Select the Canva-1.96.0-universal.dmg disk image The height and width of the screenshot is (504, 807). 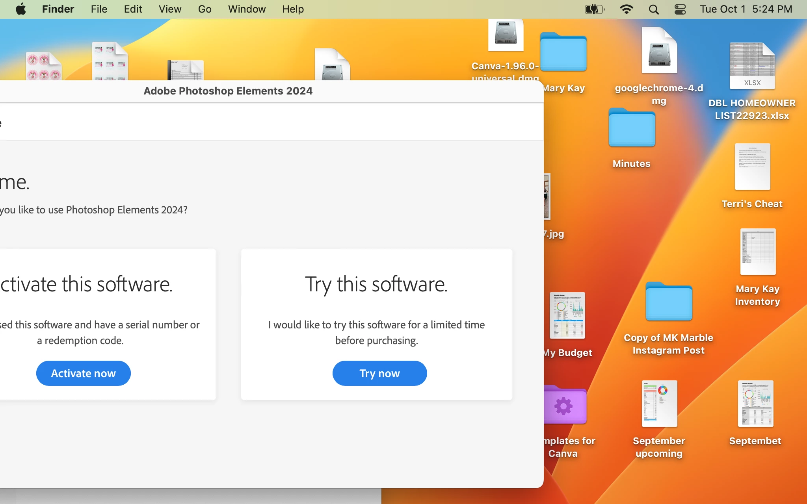[x=506, y=35]
